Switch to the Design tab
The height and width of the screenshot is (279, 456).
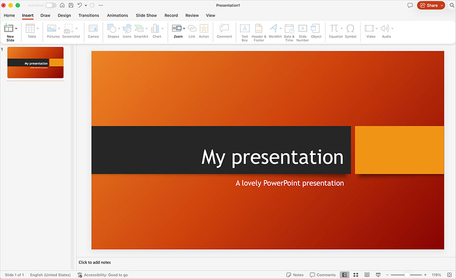[64, 16]
